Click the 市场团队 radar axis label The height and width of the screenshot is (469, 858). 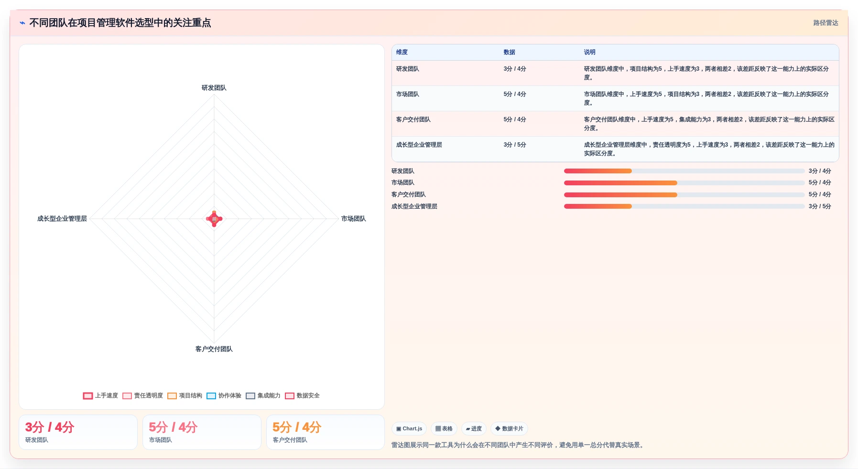[x=353, y=219]
